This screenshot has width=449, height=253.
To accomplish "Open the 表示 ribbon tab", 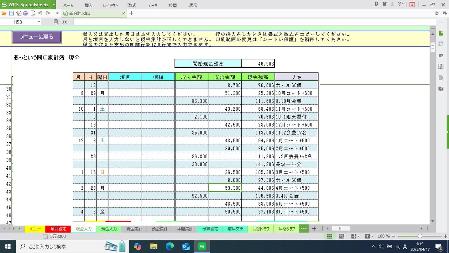I will coord(193,5).
